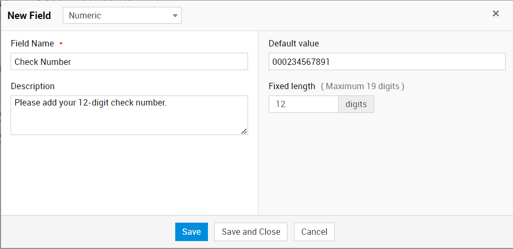The image size is (513, 249).
Task: Click the red required asterisk
Action: point(61,44)
